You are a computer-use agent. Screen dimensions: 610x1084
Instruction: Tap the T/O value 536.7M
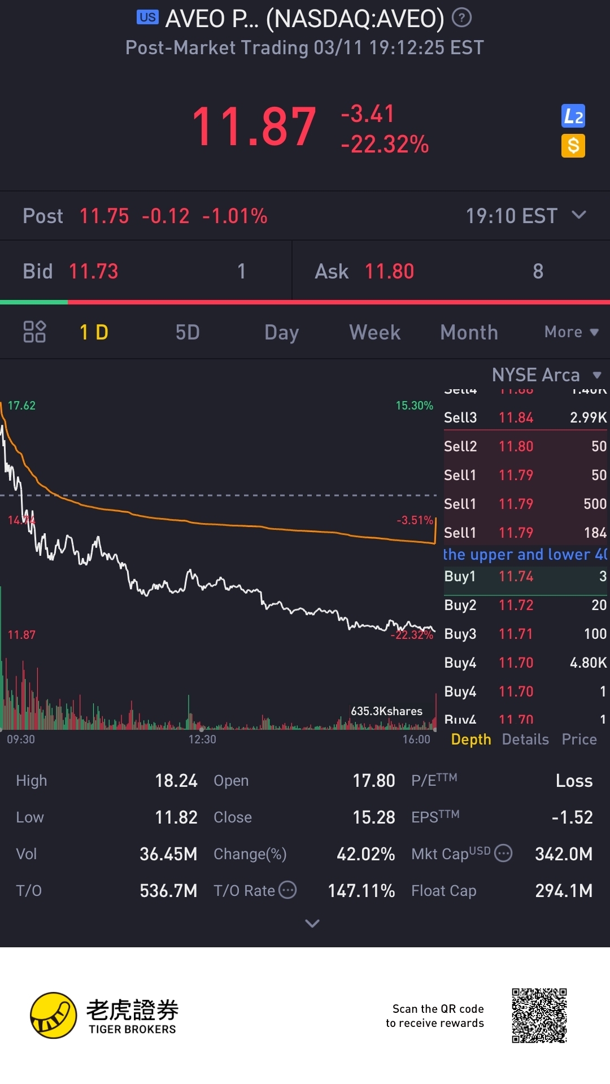[x=168, y=891]
